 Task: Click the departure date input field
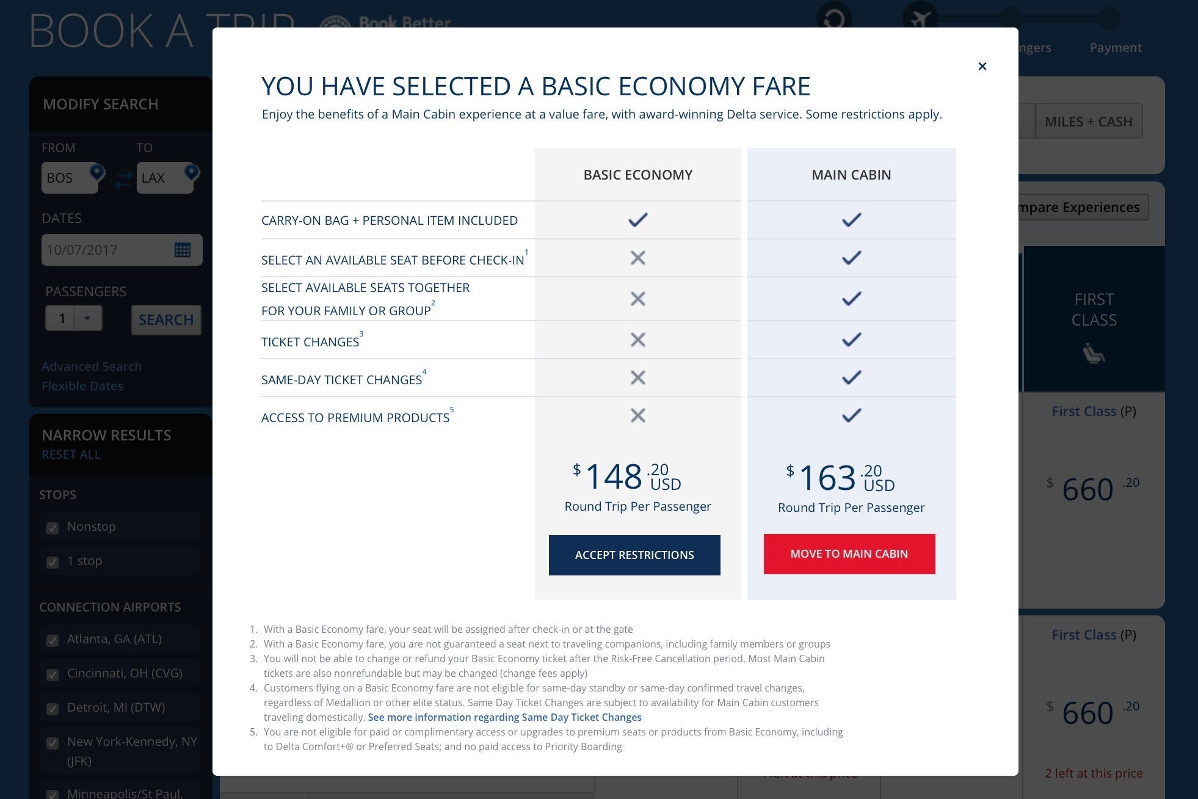pyautogui.click(x=107, y=250)
